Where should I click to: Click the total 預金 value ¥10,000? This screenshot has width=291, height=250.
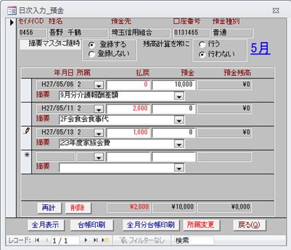pos(174,207)
